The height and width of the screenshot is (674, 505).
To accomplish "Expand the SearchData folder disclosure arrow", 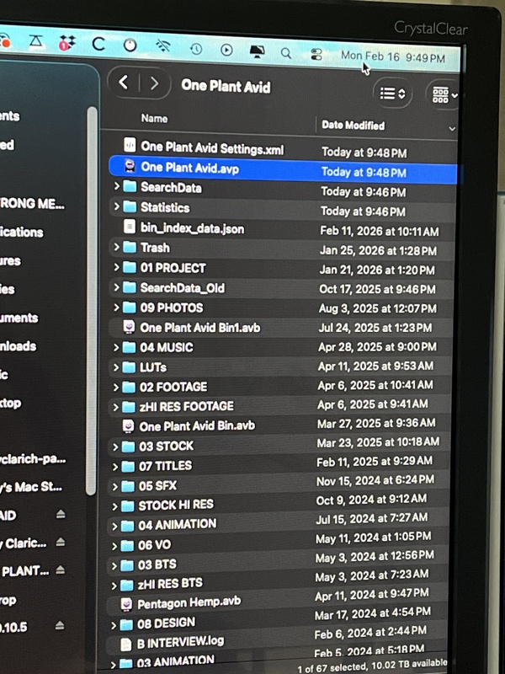I will 116,187.
